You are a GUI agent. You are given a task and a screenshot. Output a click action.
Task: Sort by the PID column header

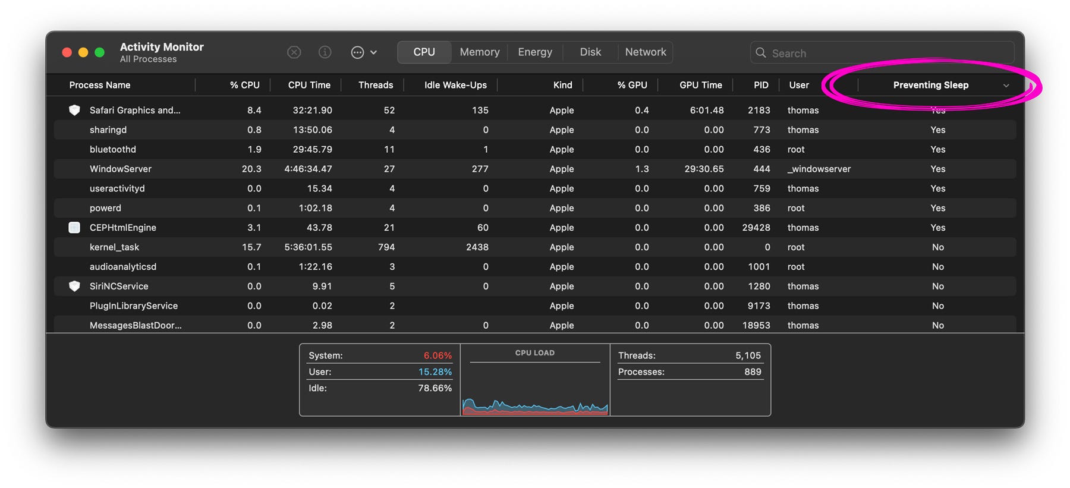point(761,85)
